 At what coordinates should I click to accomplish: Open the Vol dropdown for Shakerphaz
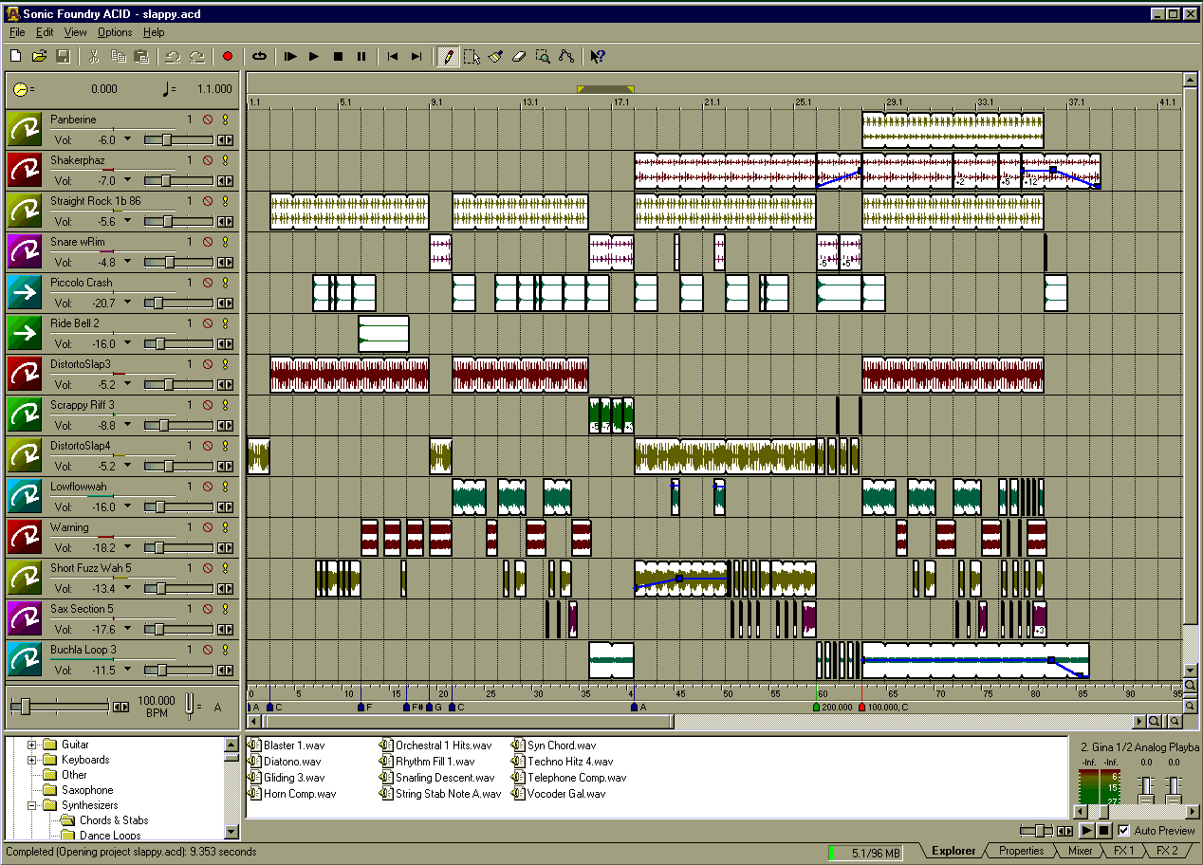tap(128, 180)
